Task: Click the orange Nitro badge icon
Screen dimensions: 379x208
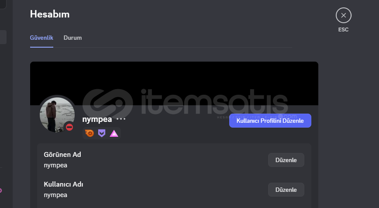Action: [x=90, y=133]
